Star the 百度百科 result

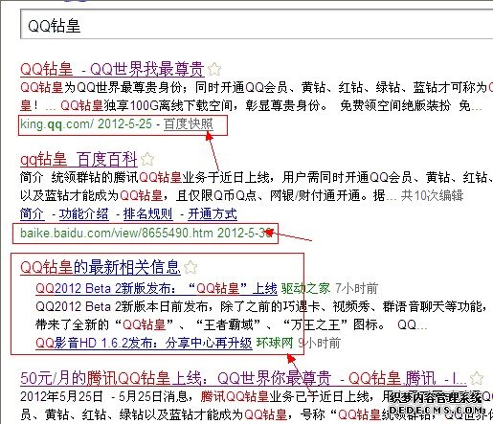tap(147, 159)
